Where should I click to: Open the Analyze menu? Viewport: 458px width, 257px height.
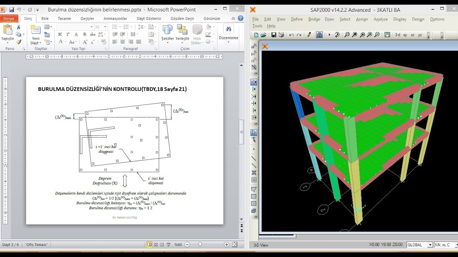click(x=381, y=19)
